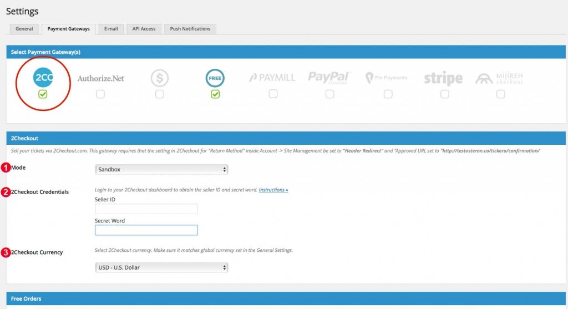Image resolution: width=568 pixels, height=309 pixels.
Task: Open the Mode Sandbox dropdown
Action: tap(161, 170)
